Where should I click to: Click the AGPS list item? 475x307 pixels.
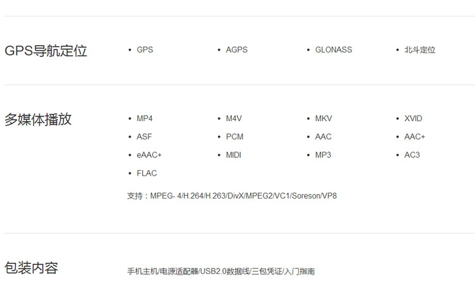(x=236, y=49)
